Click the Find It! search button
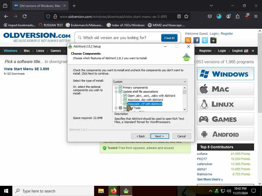Image resolution: width=262 pixels, height=196 pixels. 169,38
